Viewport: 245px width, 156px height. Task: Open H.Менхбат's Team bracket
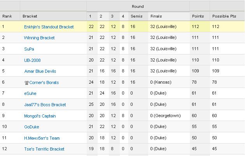pyautogui.click(x=42, y=138)
